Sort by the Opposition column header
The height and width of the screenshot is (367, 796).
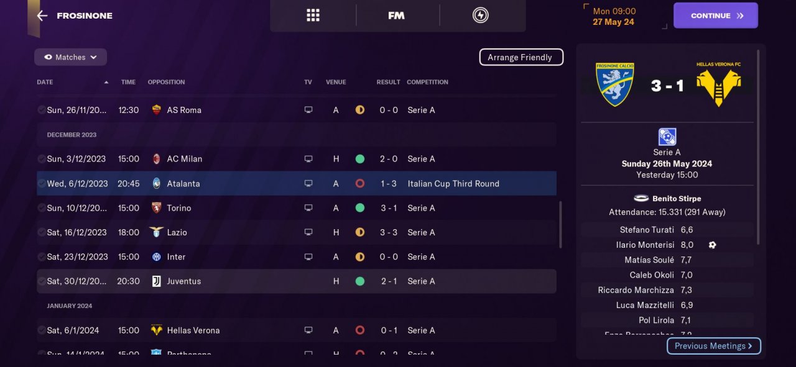click(166, 82)
